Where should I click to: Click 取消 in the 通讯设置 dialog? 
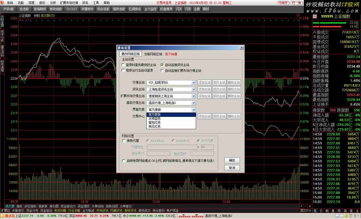232,168
